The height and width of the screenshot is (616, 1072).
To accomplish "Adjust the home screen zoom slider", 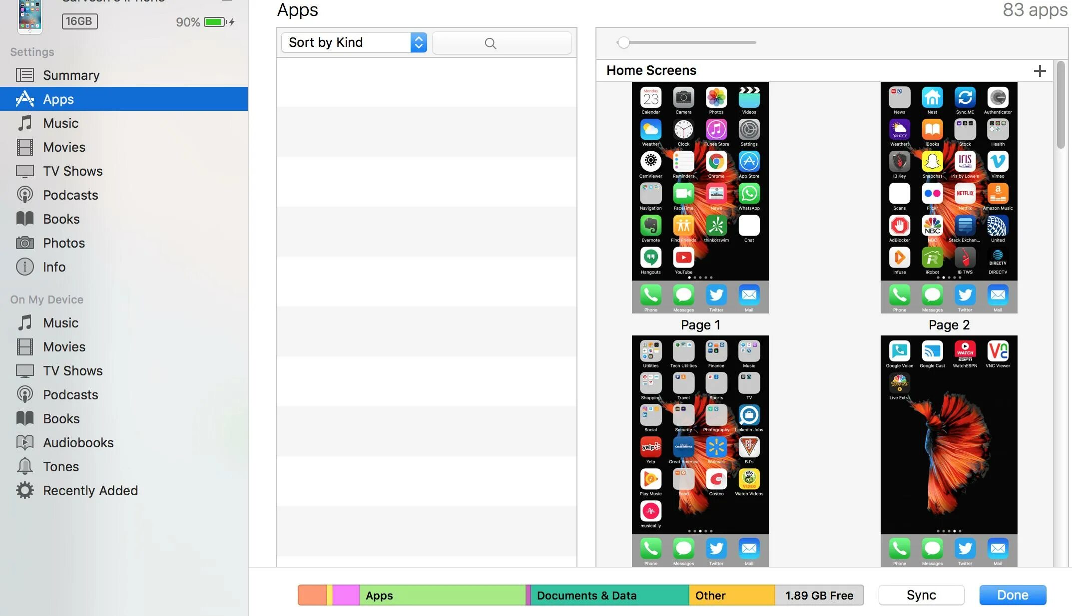I will 623,42.
